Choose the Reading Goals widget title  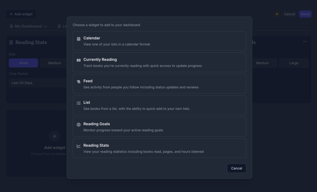(x=97, y=124)
